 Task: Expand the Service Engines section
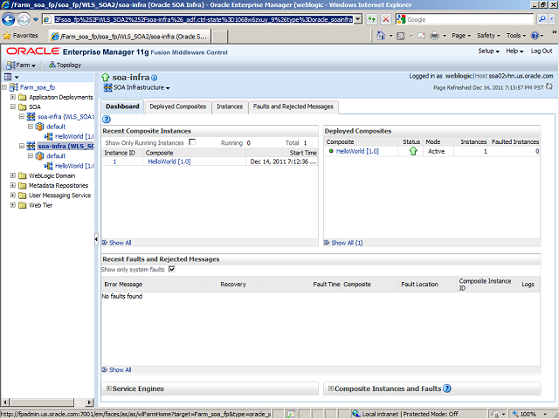point(108,388)
